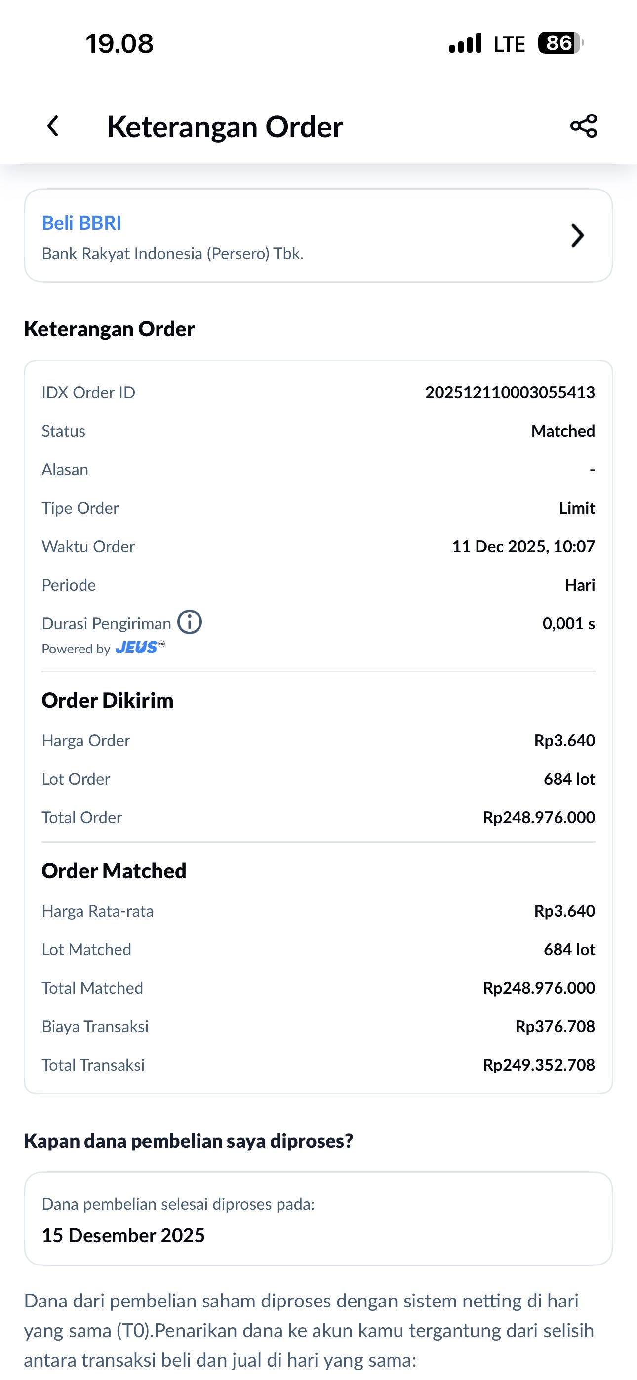
Task: Tap the Keterangan Order page title
Action: (225, 127)
